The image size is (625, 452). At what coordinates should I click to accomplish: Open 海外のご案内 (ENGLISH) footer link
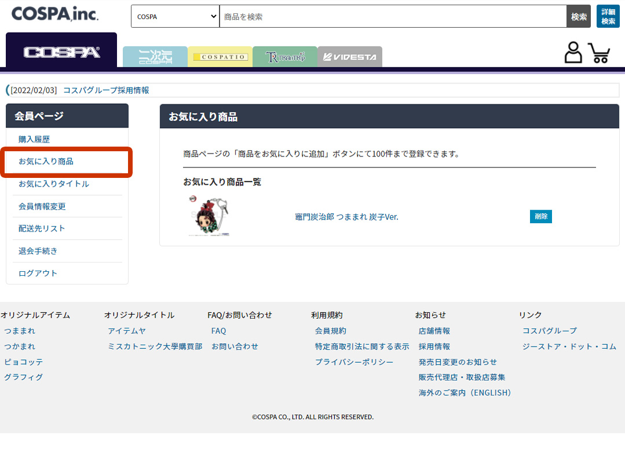(465, 393)
